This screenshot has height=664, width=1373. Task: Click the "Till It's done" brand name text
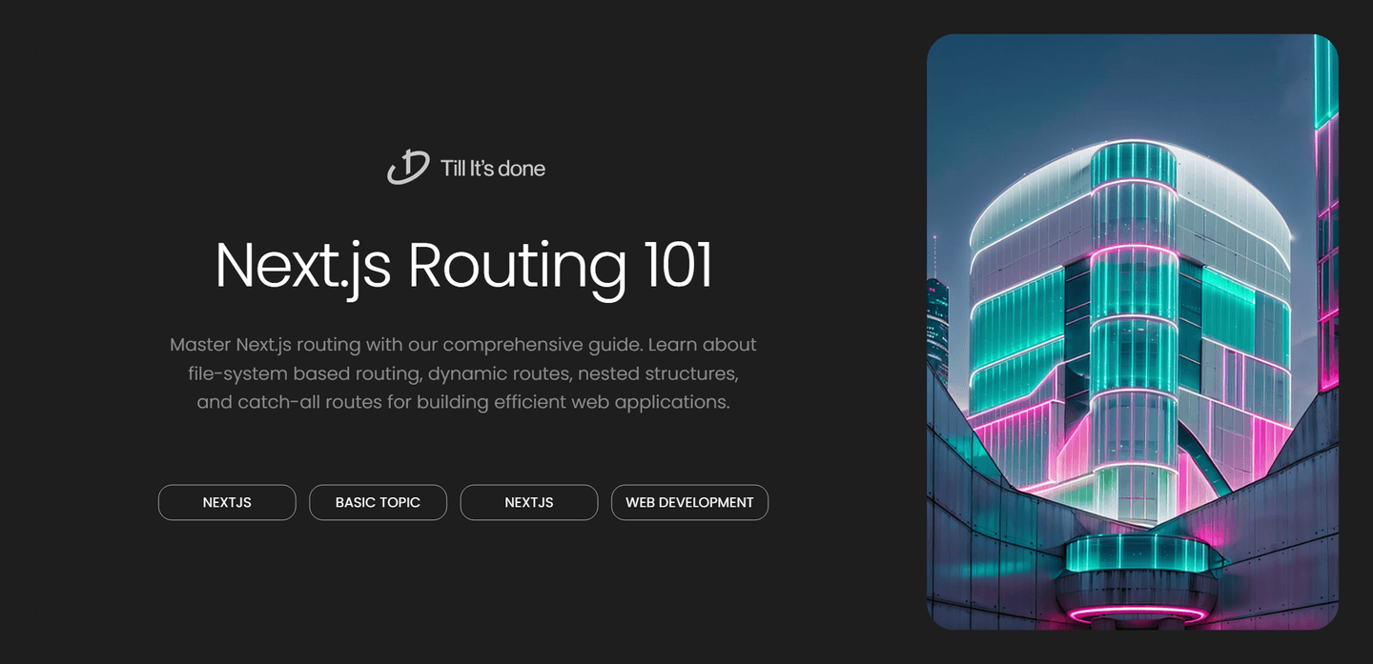point(492,169)
